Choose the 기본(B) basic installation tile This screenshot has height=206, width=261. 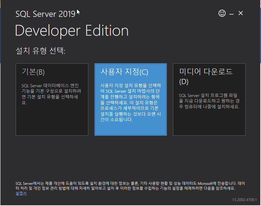pos(52,99)
